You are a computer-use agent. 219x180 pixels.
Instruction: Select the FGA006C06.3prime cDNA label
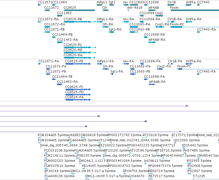click(x=59, y=176)
